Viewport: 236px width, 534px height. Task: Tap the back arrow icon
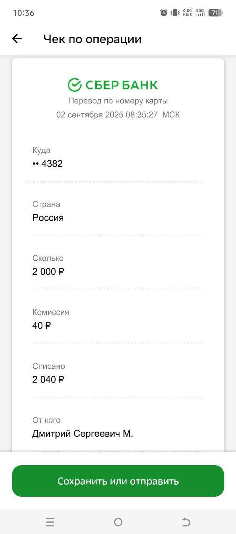(17, 39)
